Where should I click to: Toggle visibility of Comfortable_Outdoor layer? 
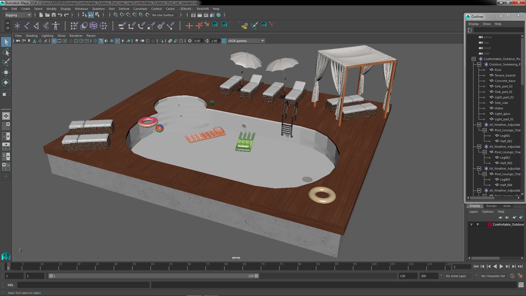coord(470,224)
